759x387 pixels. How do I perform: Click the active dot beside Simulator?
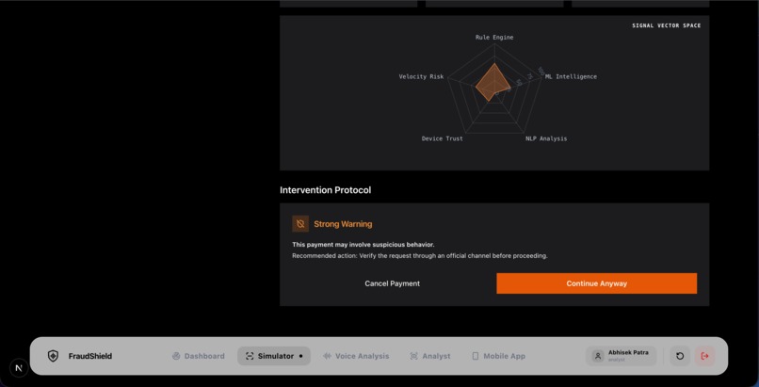point(300,356)
